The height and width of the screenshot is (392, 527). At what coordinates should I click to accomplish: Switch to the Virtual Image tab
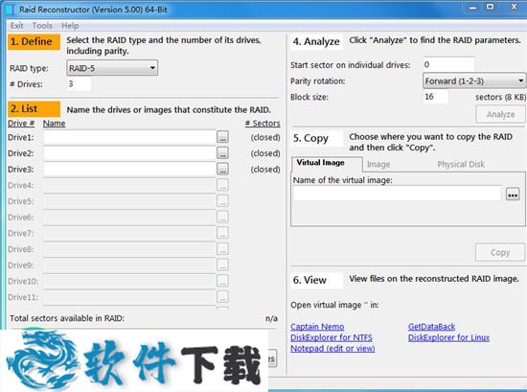coord(320,163)
